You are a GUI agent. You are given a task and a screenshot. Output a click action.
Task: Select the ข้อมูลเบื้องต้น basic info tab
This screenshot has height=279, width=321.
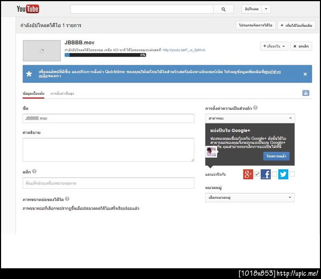pos(33,94)
